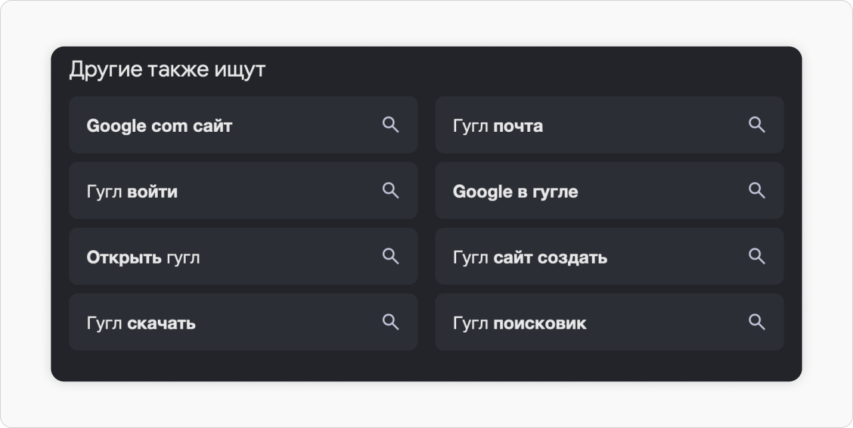
Task: Open the "Гугл почта" suggestion
Action: pos(609,124)
